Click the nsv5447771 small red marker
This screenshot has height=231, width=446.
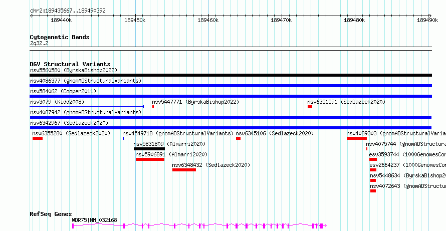[153, 107]
